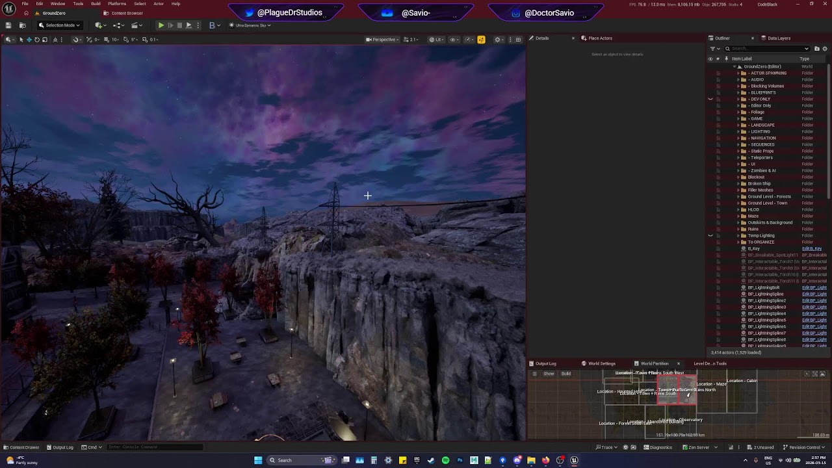Click the console command input field
This screenshot has height=468, width=832.
[x=155, y=447]
